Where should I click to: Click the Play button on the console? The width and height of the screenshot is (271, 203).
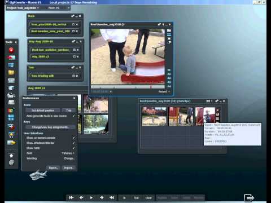point(91,198)
